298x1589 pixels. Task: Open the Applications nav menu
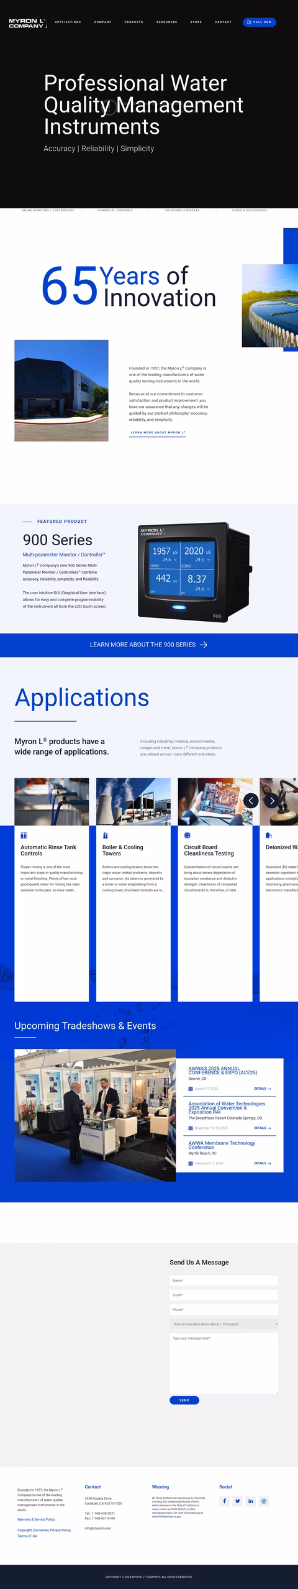click(x=68, y=22)
